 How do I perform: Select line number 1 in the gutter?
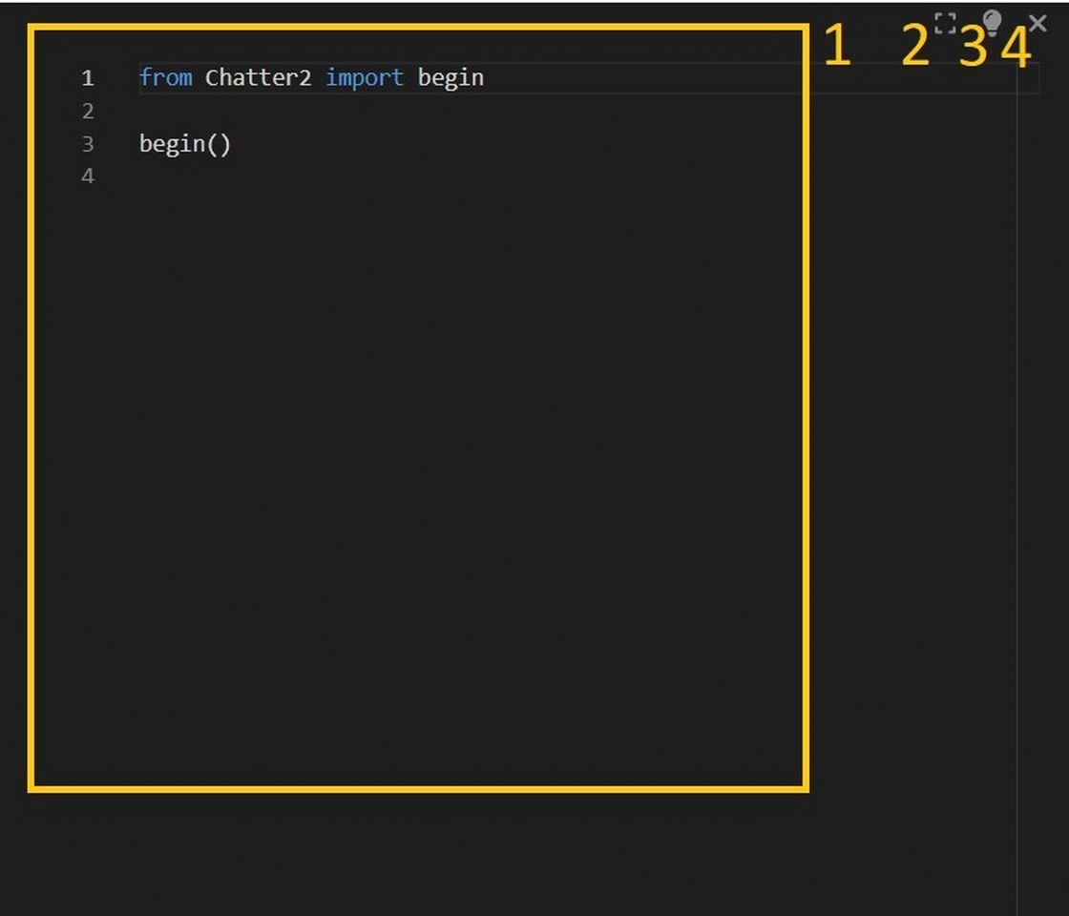tap(87, 77)
